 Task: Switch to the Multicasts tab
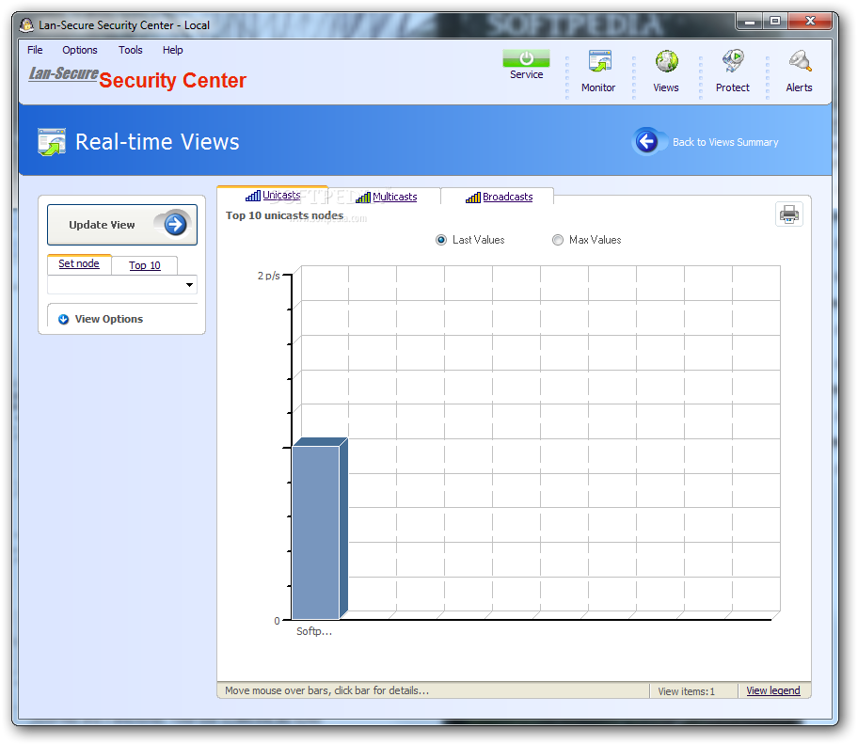[x=386, y=197]
